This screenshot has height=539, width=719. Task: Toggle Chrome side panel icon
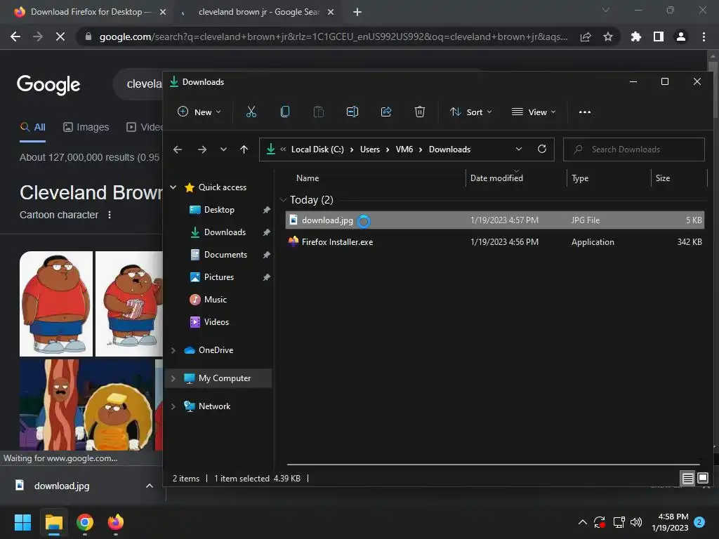point(658,36)
